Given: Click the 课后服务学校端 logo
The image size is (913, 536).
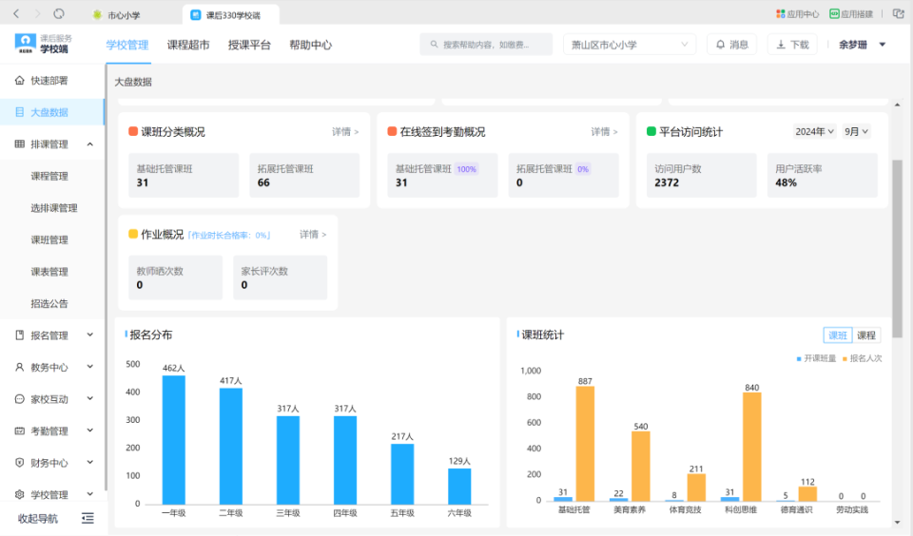Looking at the screenshot, I should [x=43, y=45].
